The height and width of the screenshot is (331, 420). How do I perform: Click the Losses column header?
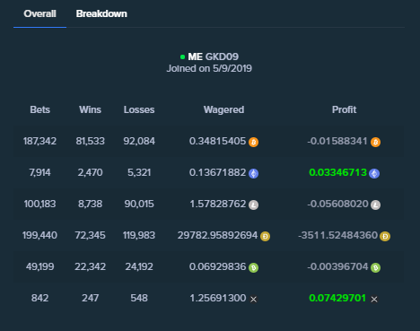click(x=139, y=109)
